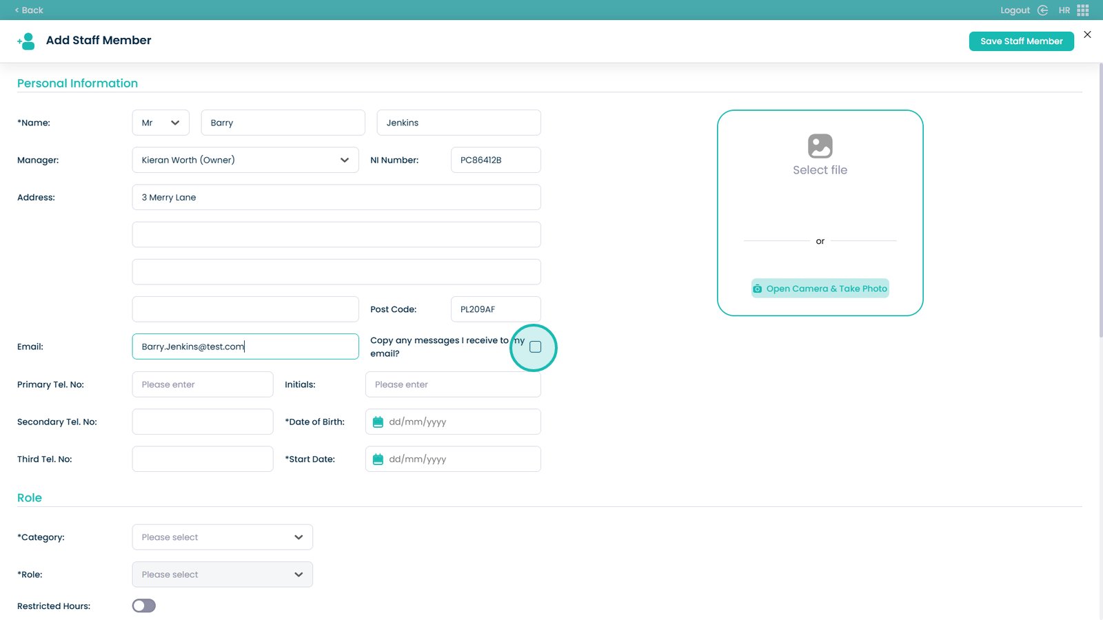Image resolution: width=1103 pixels, height=620 pixels.
Task: Open the Date of Birth calendar icon
Action: (378, 422)
